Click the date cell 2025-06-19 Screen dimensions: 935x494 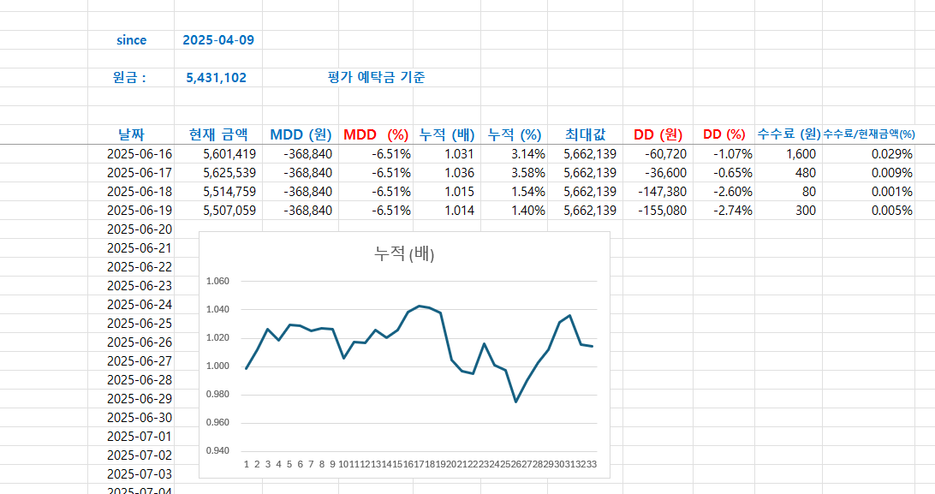[140, 211]
